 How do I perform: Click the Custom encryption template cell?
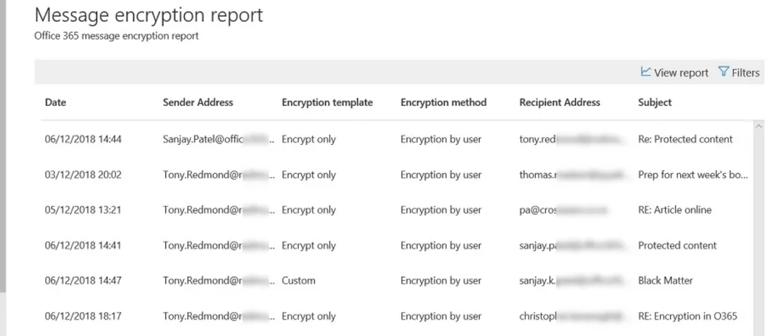pyautogui.click(x=298, y=280)
